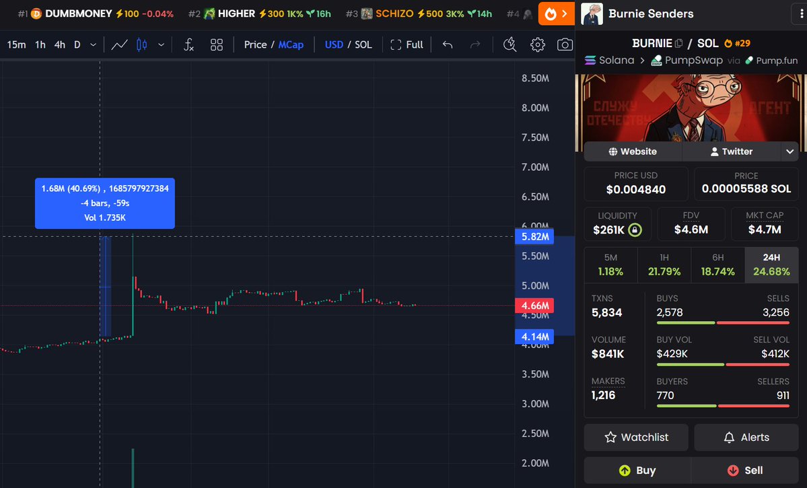The height and width of the screenshot is (488, 807).
Task: Click the MAKERS 1,216 stat
Action: pyautogui.click(x=608, y=388)
